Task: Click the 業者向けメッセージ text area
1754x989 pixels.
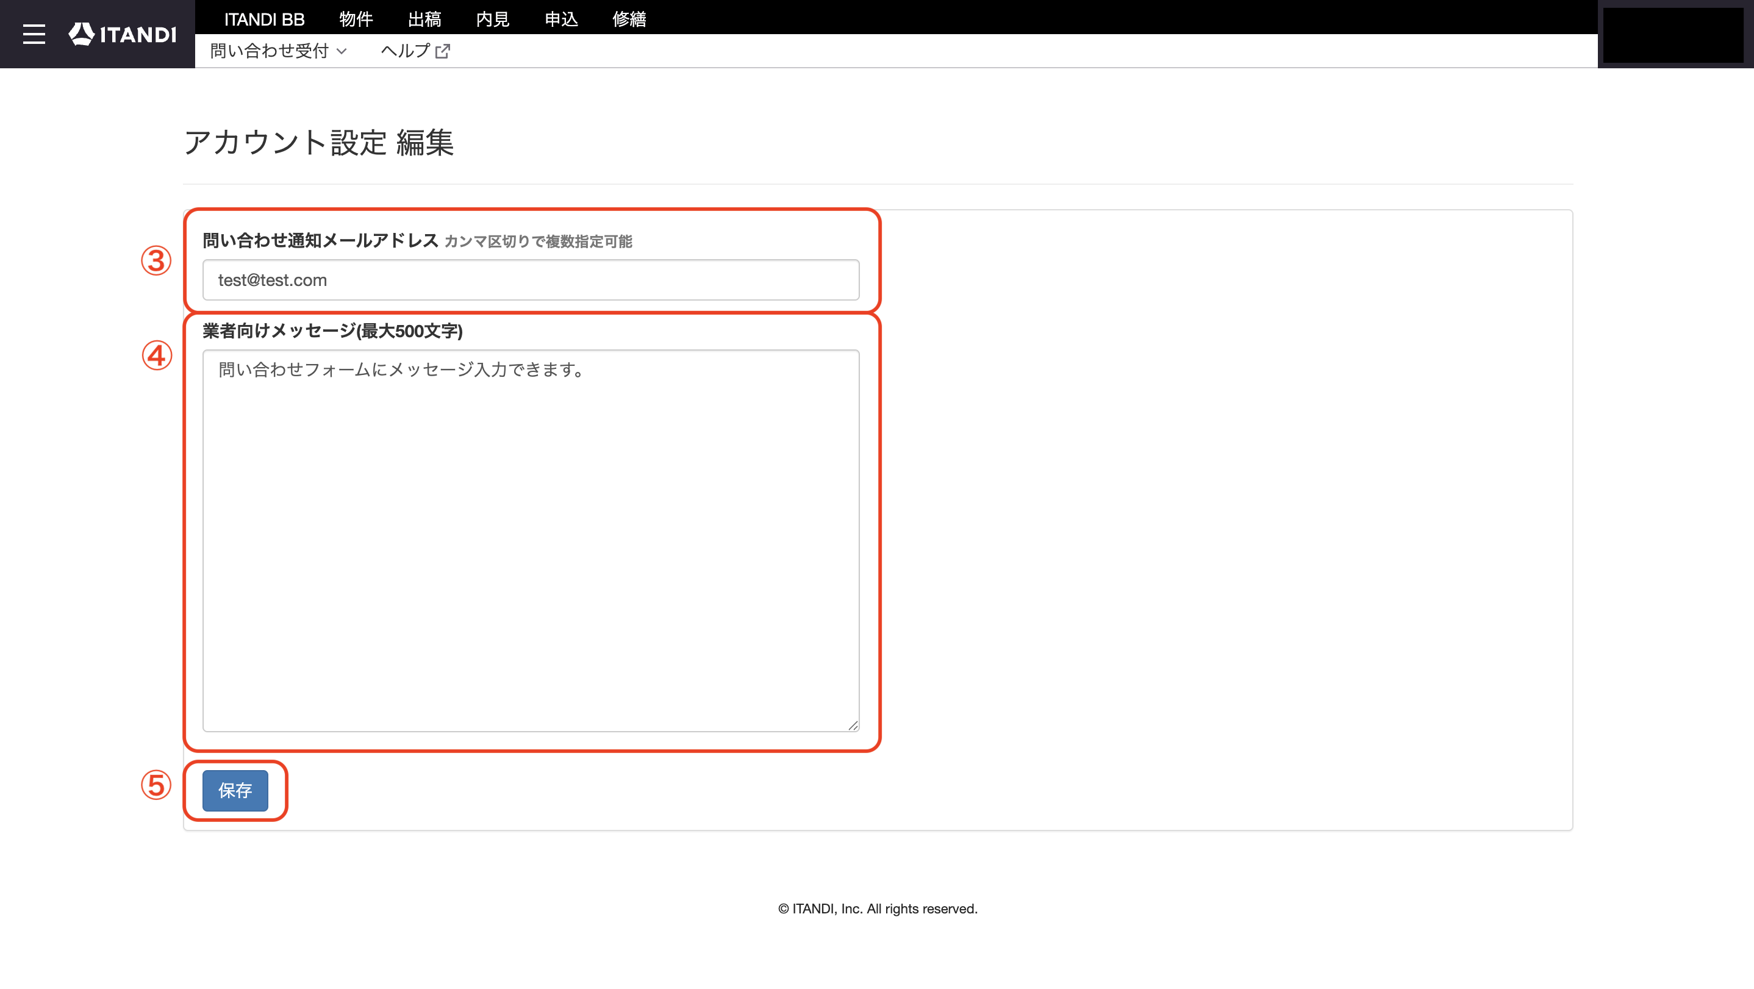Action: (531, 541)
